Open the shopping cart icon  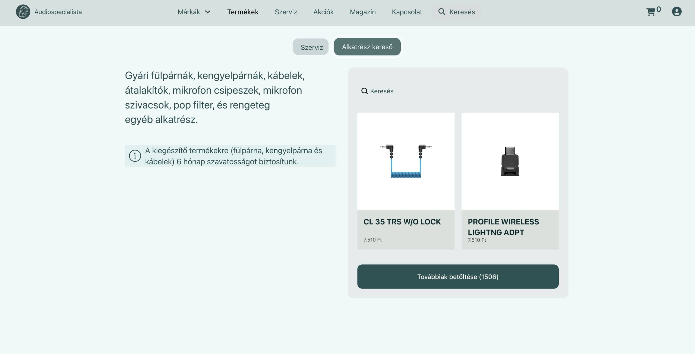click(651, 12)
